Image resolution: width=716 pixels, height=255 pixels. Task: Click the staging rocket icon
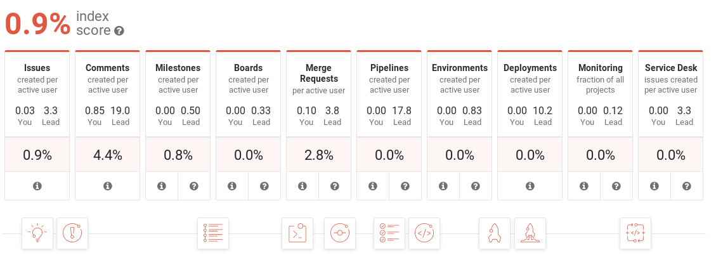click(495, 233)
